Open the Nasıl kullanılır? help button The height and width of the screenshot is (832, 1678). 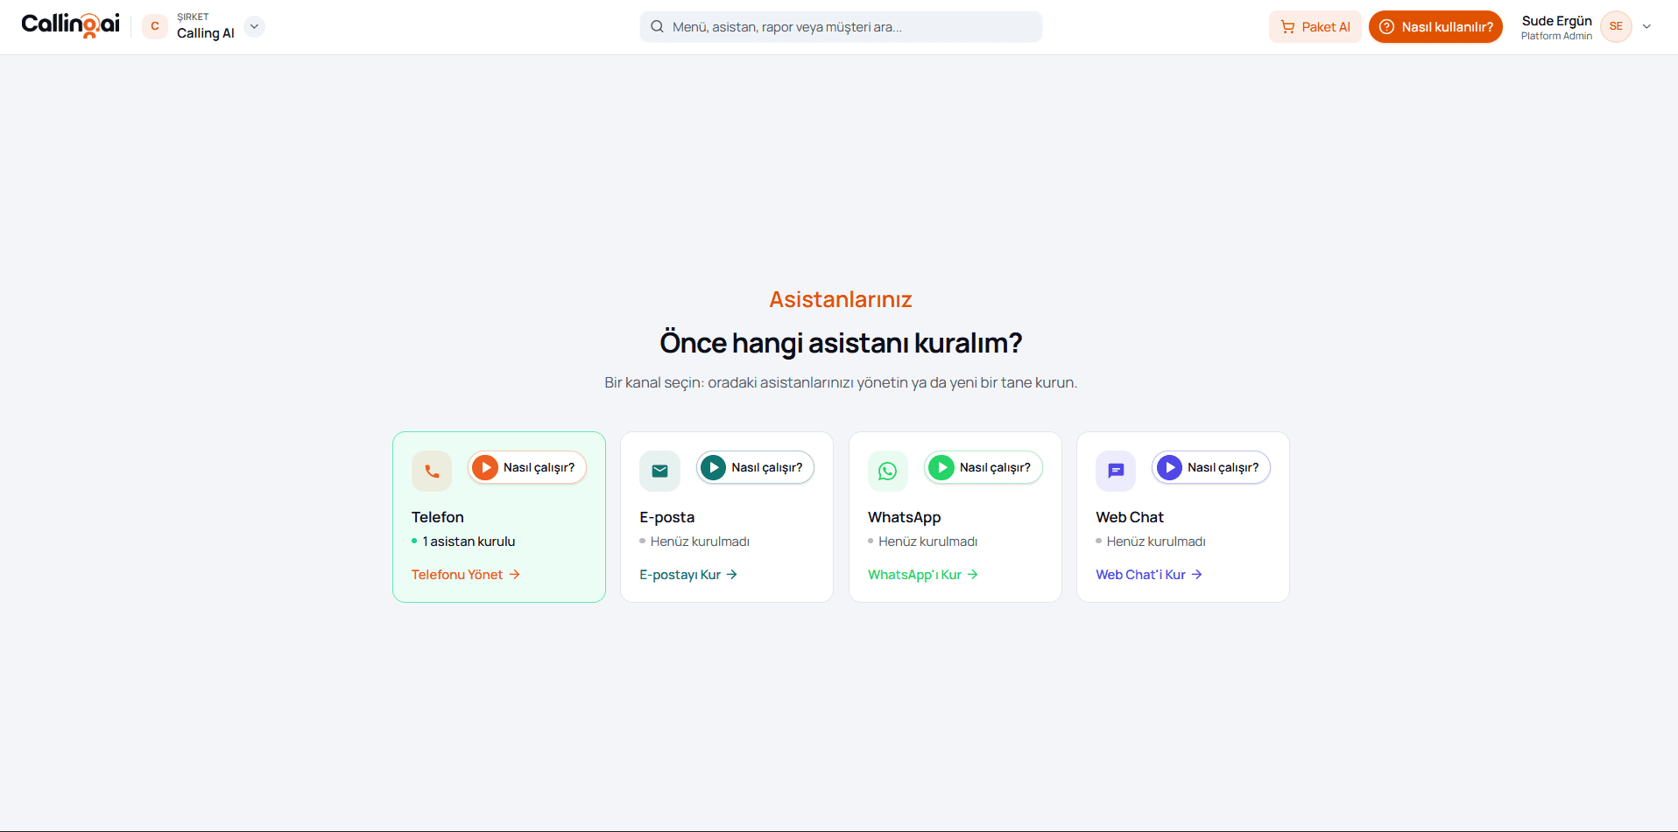1435,26
